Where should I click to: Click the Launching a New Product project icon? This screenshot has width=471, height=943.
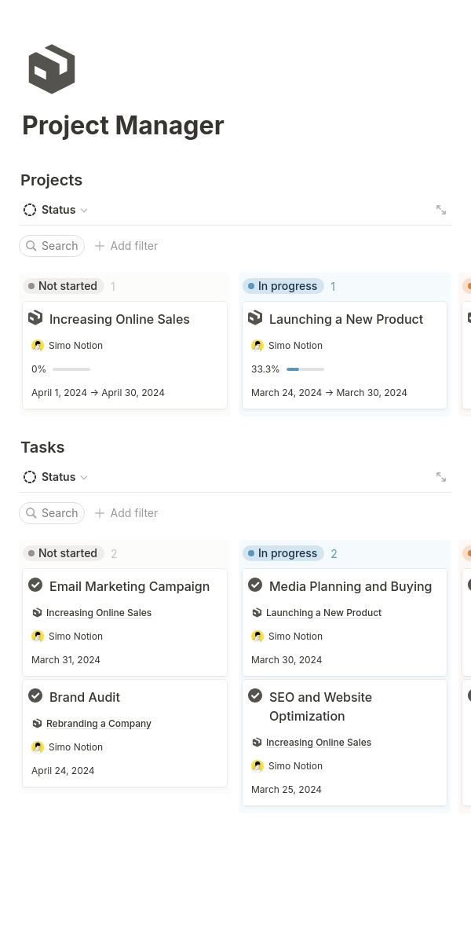point(255,318)
